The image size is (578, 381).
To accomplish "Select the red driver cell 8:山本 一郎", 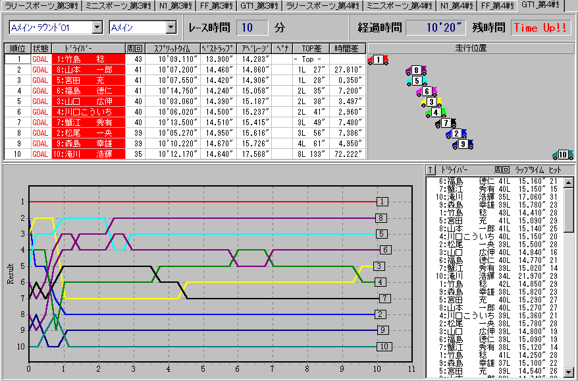I will tap(90, 70).
